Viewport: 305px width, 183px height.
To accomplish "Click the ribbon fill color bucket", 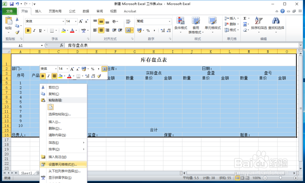I will tap(63, 30).
